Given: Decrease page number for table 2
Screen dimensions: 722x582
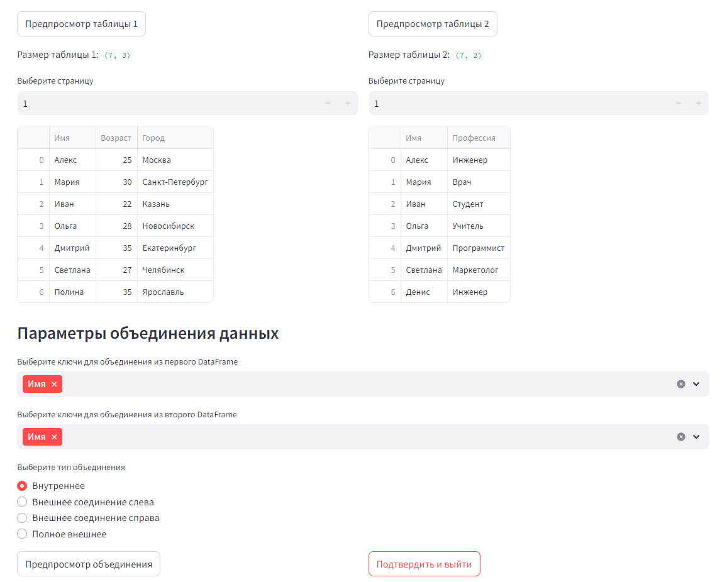Looking at the screenshot, I should pos(679,104).
